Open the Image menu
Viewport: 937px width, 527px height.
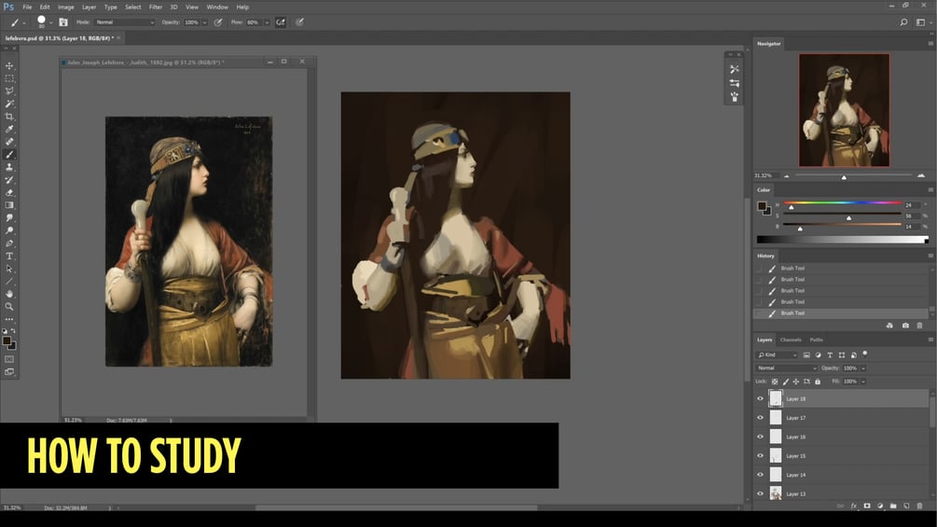point(66,7)
